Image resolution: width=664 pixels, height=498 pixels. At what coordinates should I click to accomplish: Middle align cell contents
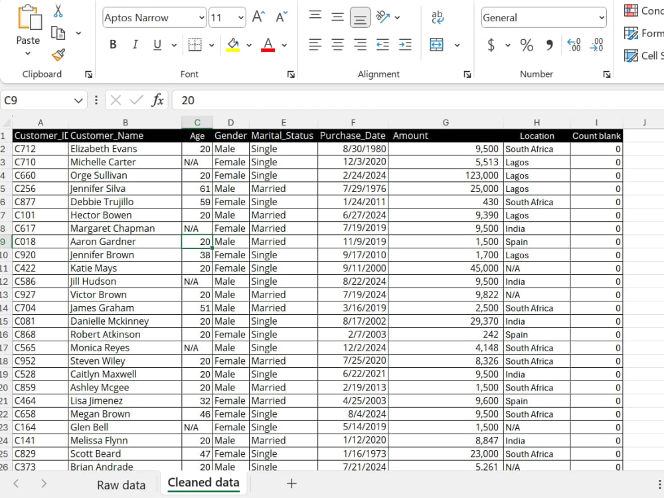337,17
